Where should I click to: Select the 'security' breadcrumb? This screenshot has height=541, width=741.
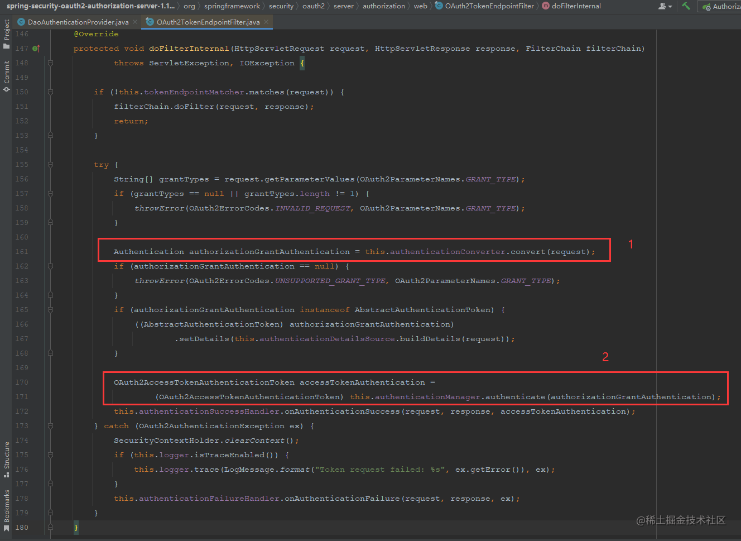pyautogui.click(x=281, y=6)
